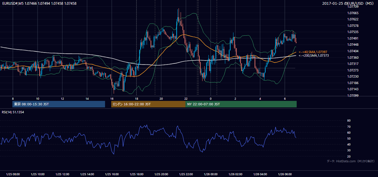Viewport: 378px width, 177px height.
Task: Click the 1/25 16:00 time axis label
Action: (x=112, y=174)
